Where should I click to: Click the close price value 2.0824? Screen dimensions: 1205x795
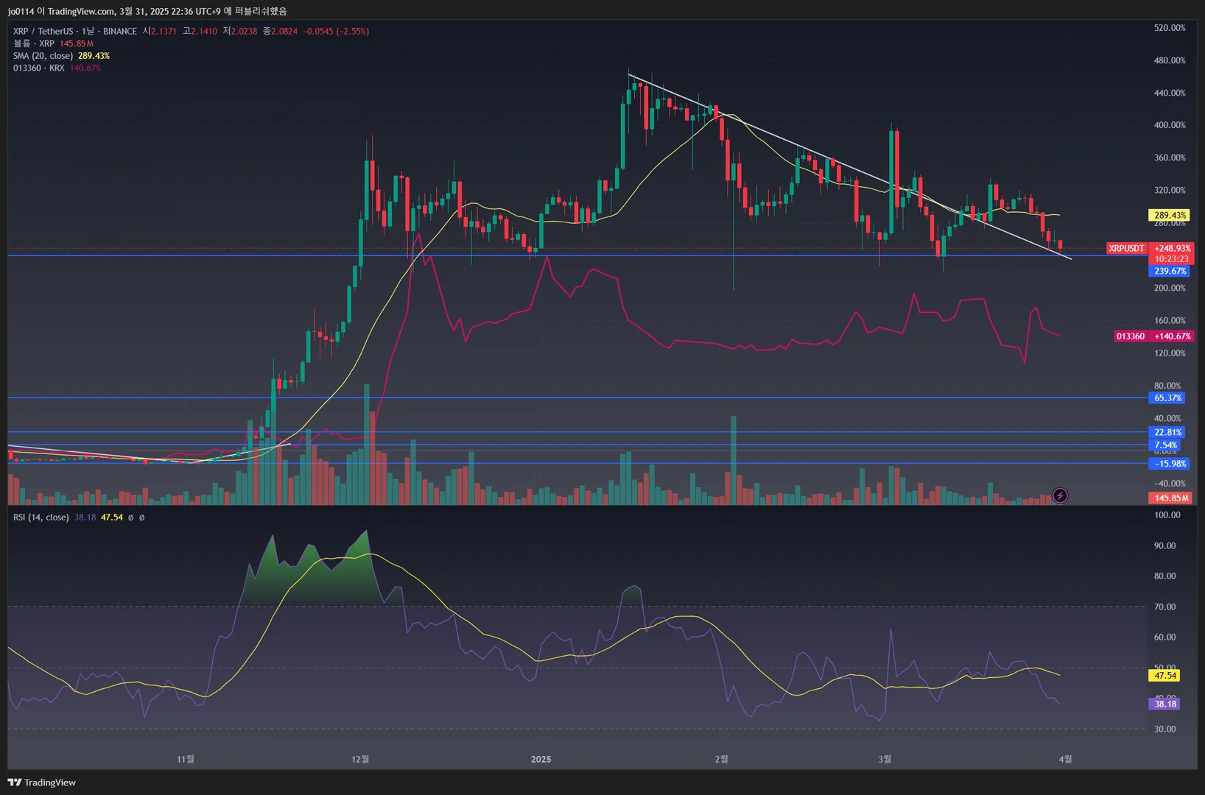pos(284,31)
